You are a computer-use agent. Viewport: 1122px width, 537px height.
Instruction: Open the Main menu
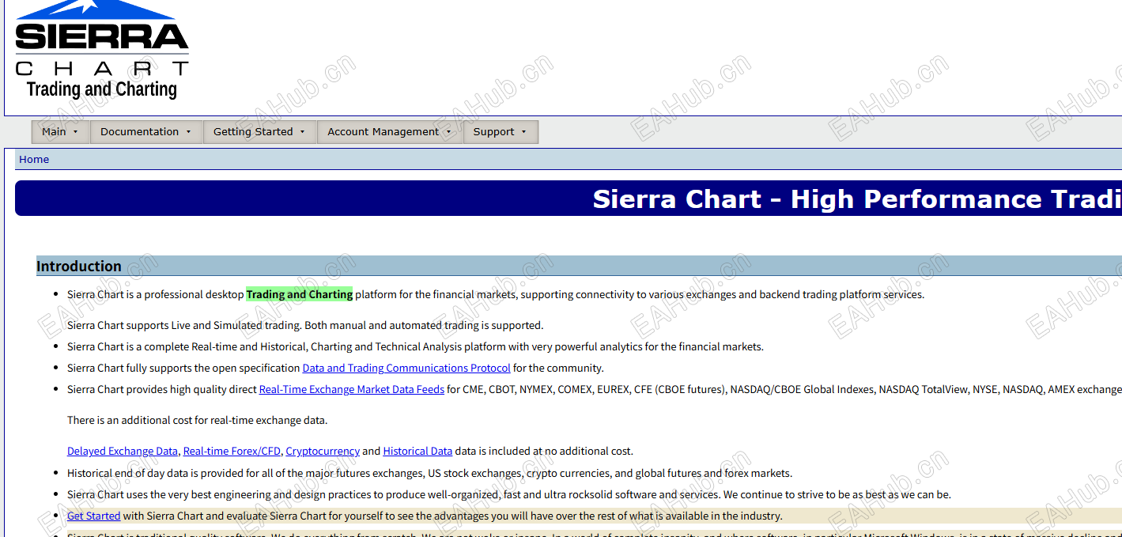(61, 132)
